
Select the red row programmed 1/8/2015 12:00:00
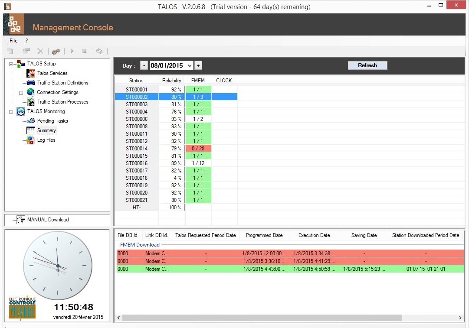point(290,253)
